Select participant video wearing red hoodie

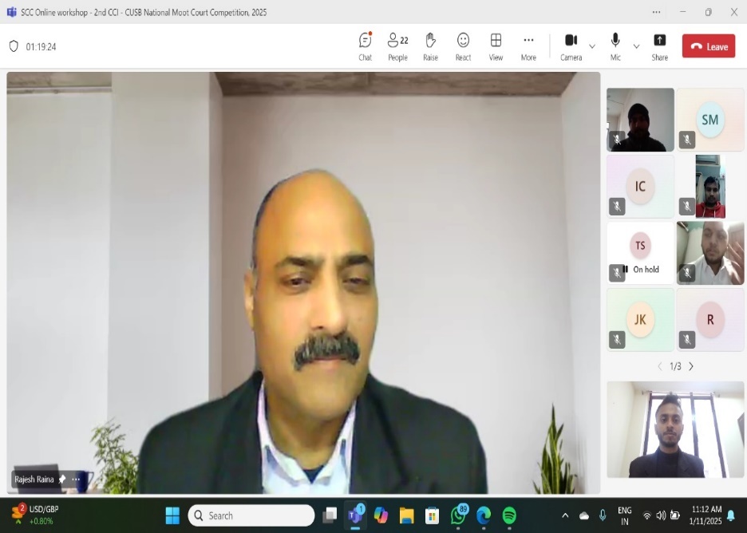[709, 186]
